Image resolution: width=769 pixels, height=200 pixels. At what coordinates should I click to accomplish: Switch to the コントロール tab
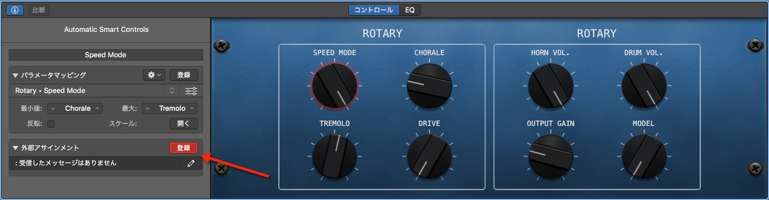tap(374, 10)
